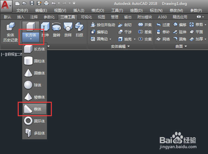Open the 标注(N) menu
The image size is (208, 154).
(156, 11)
